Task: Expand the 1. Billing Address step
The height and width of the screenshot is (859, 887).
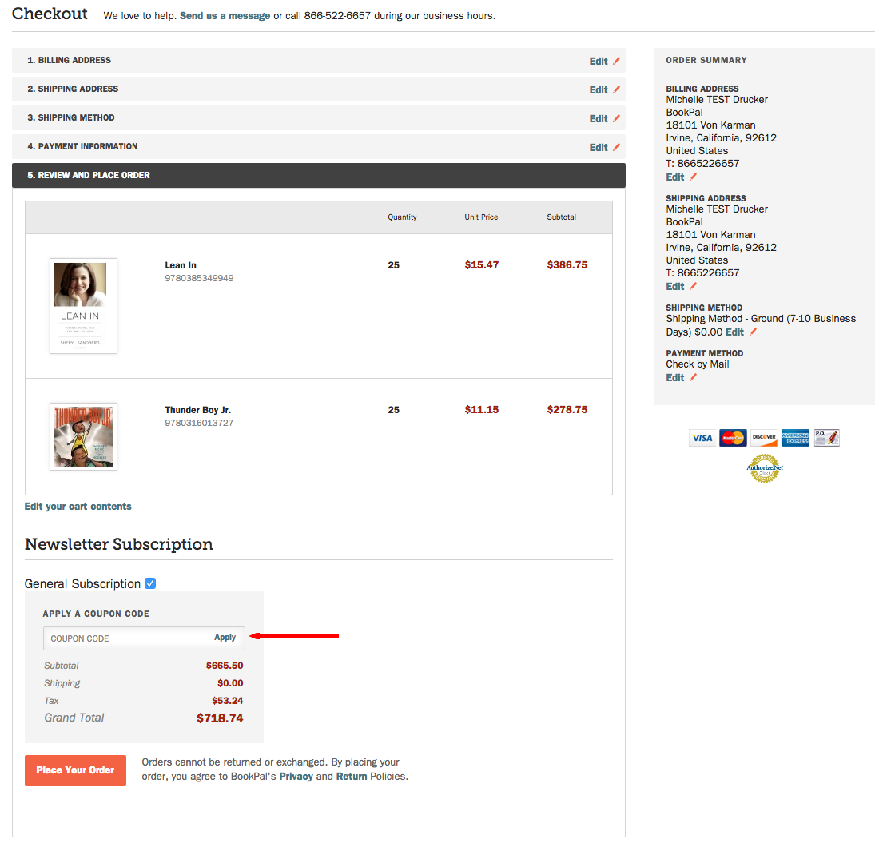Action: (x=319, y=60)
